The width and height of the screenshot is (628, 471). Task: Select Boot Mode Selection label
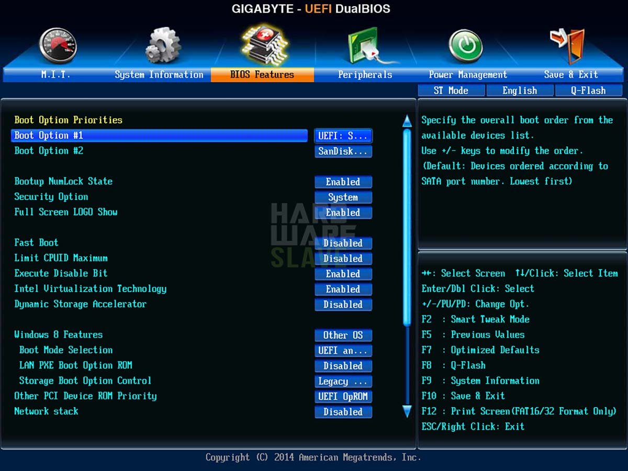[66, 350]
